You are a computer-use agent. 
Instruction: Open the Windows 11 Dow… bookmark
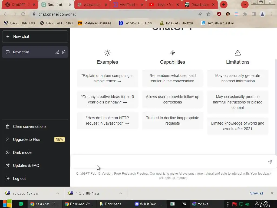[x=137, y=23]
